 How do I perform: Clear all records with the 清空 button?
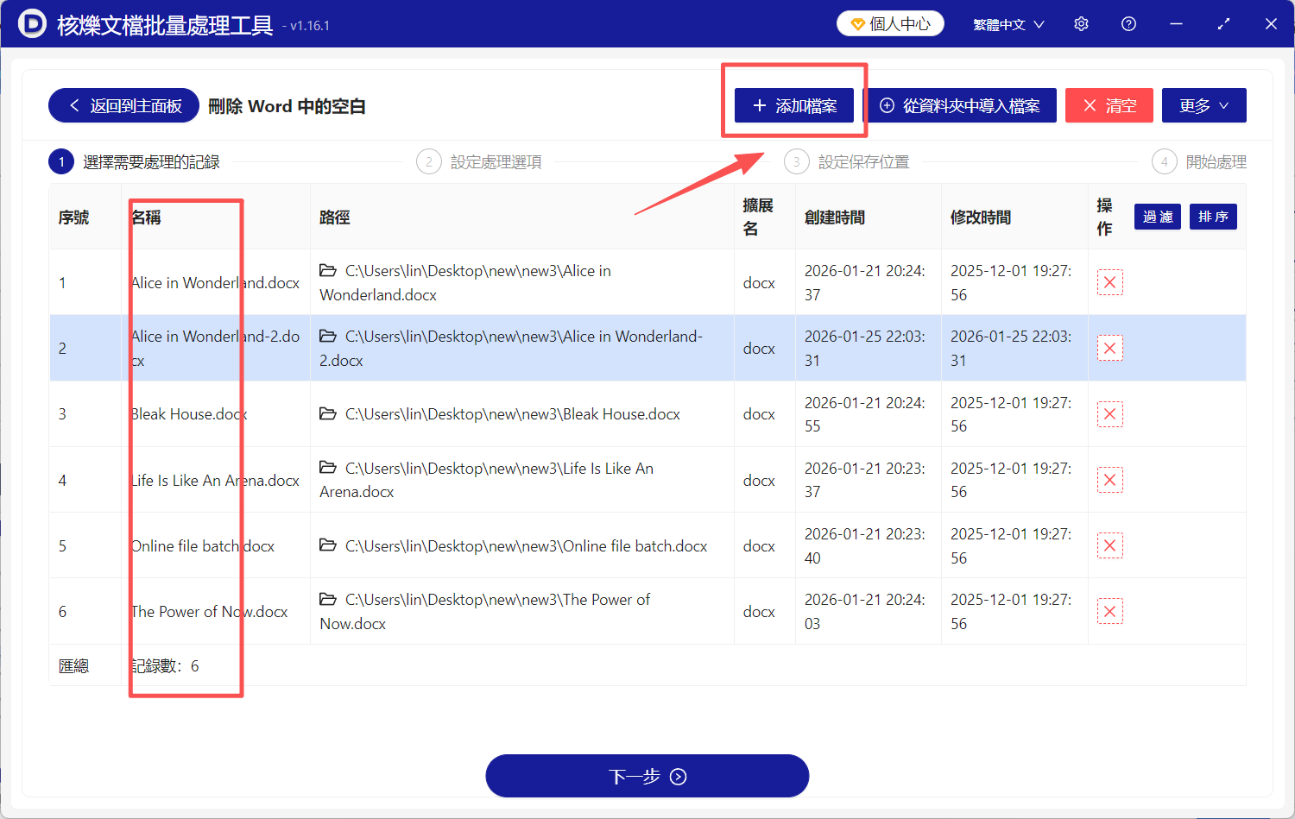pyautogui.click(x=1109, y=104)
